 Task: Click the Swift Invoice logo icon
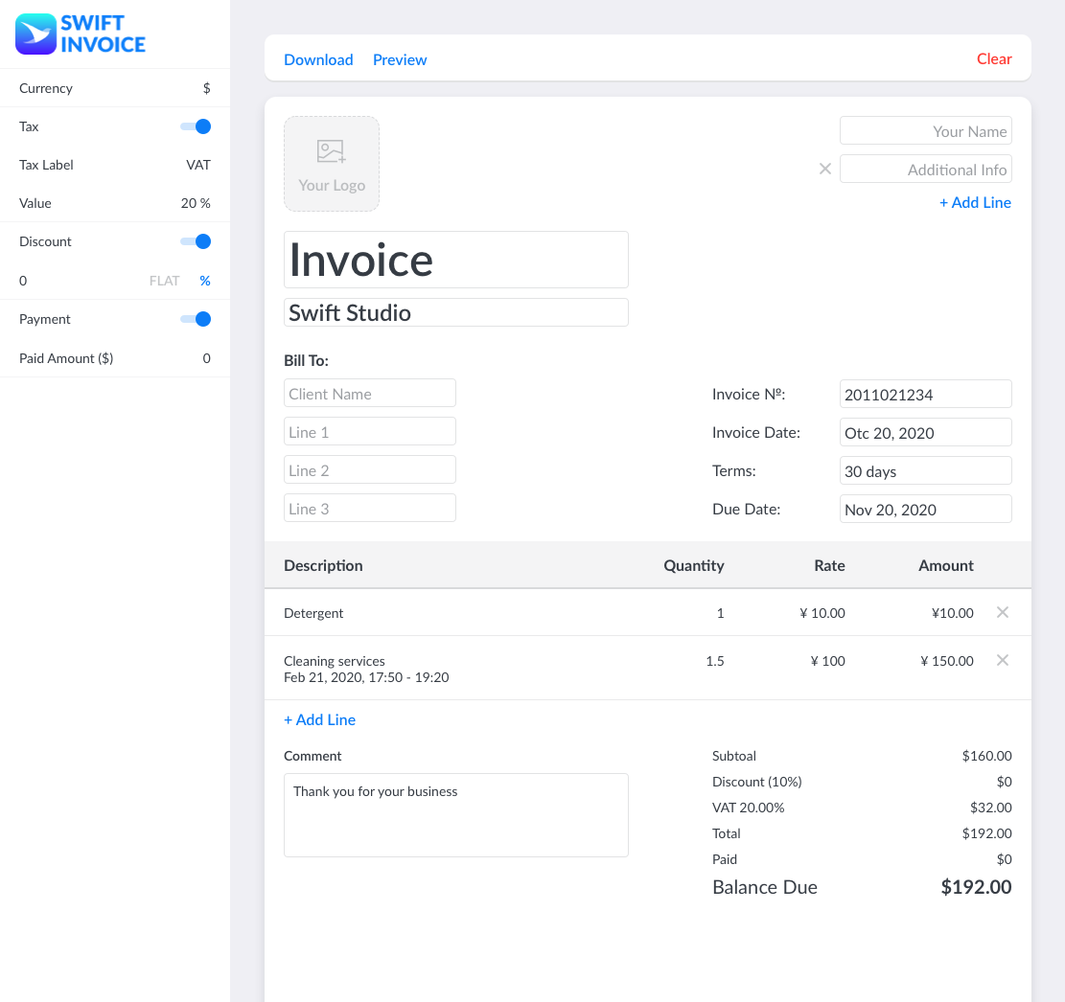(x=33, y=33)
